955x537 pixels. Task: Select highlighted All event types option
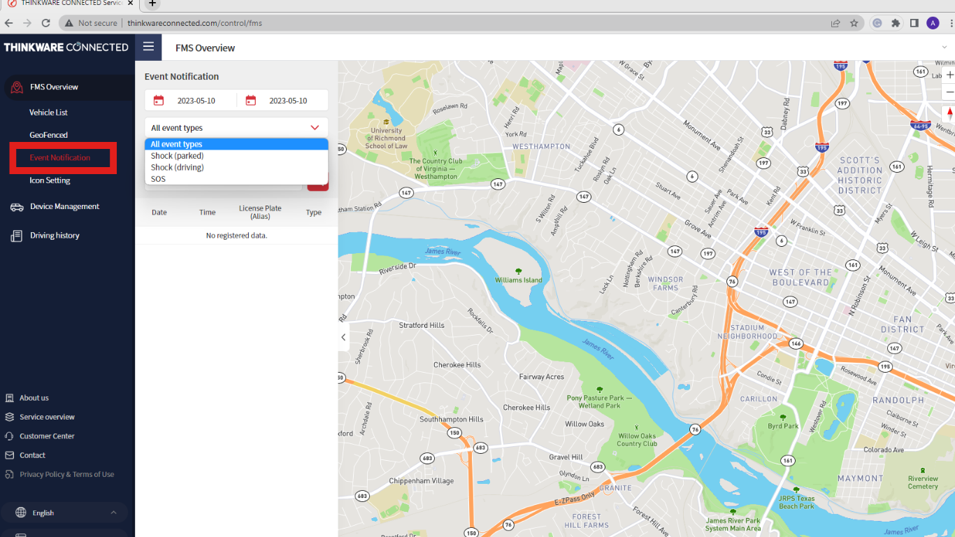coord(236,144)
